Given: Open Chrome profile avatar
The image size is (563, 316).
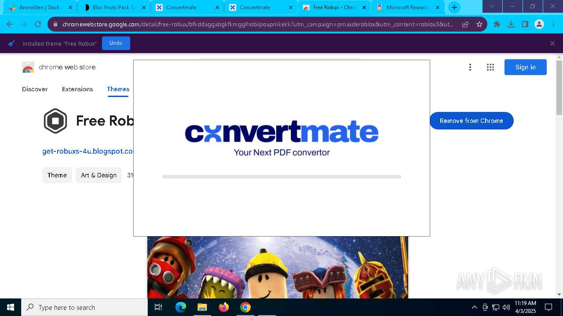Looking at the screenshot, I should pyautogui.click(x=539, y=24).
